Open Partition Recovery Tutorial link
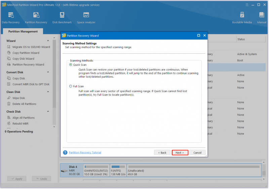 pyautogui.click(x=85, y=152)
